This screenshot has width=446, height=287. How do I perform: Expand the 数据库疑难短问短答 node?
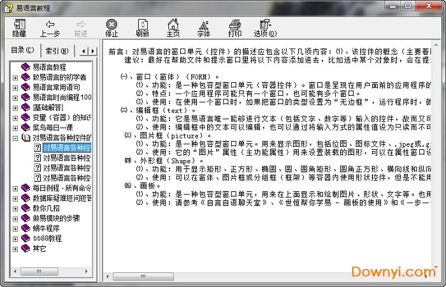tap(15, 198)
